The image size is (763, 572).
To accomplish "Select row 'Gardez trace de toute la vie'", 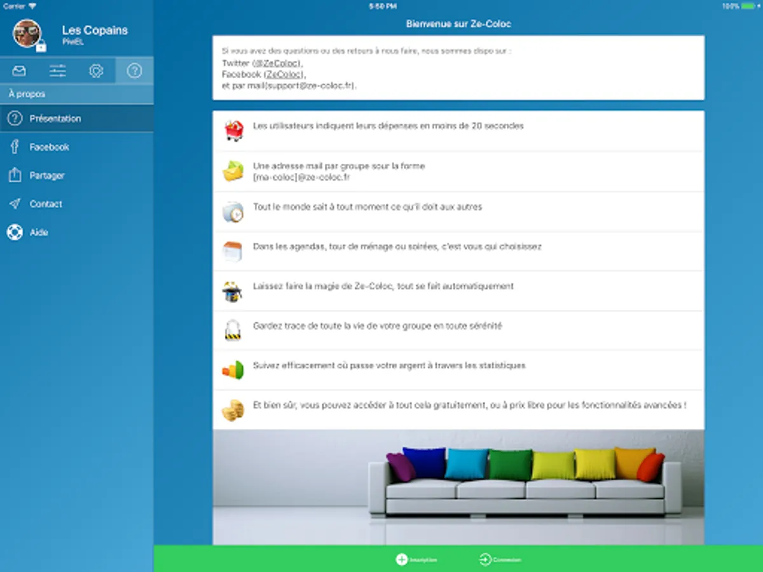I will click(458, 330).
